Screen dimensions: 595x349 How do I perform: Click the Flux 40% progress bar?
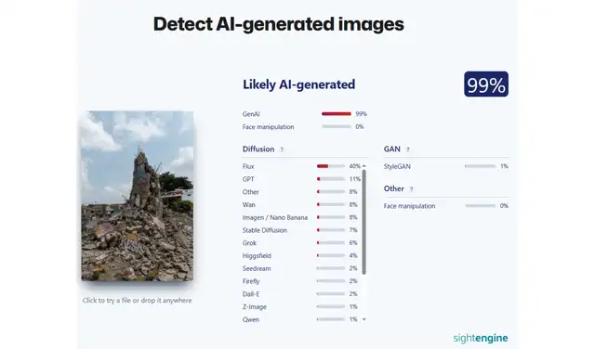331,166
